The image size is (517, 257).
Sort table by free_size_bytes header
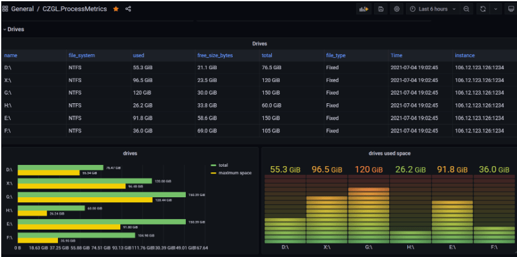[x=215, y=55]
